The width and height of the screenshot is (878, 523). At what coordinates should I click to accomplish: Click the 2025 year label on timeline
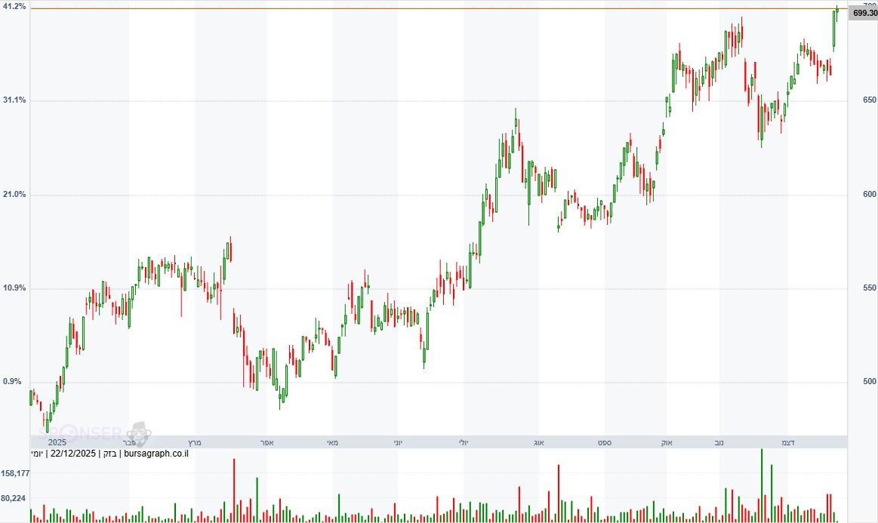click(57, 442)
